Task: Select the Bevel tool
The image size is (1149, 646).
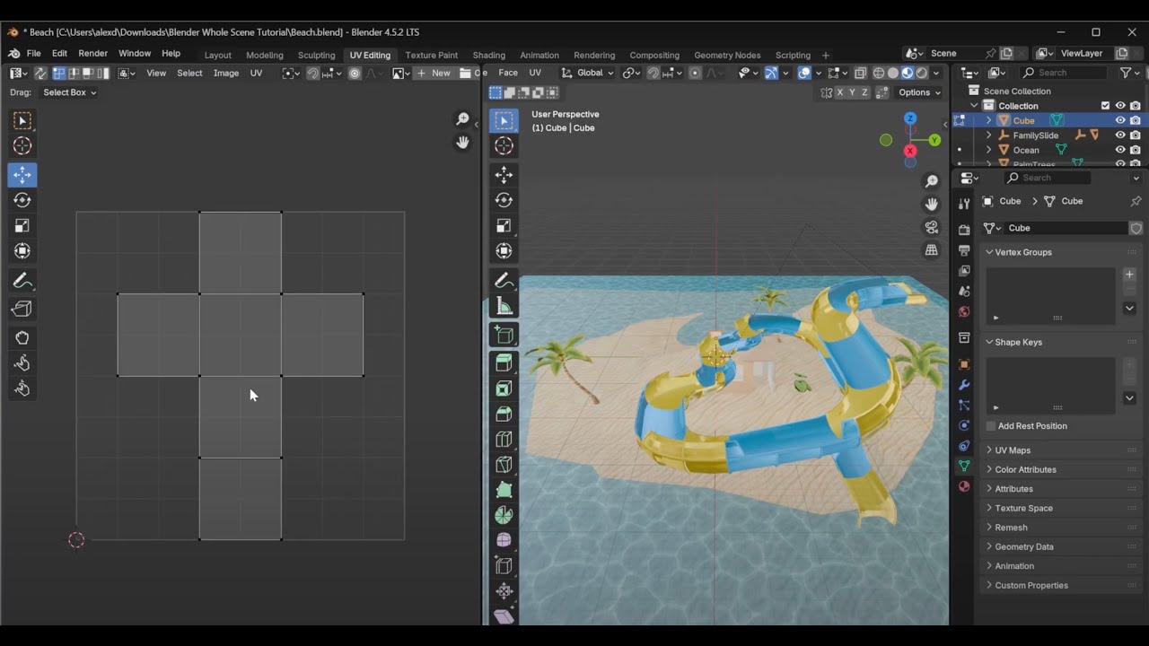Action: [x=504, y=414]
